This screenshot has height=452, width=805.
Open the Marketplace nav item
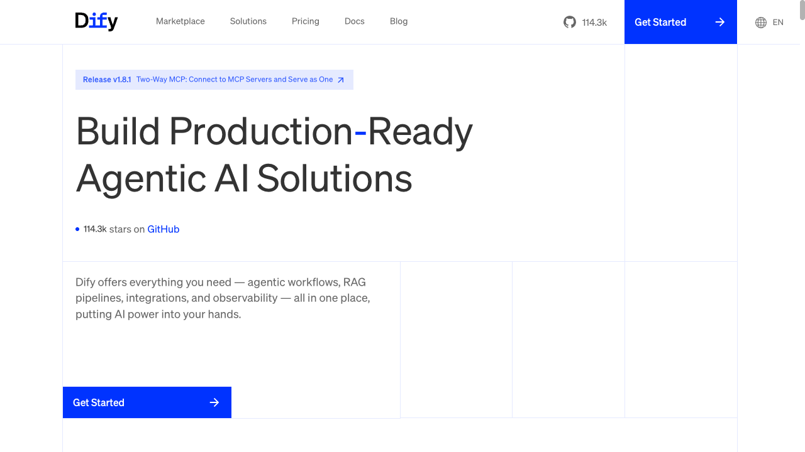coord(180,21)
